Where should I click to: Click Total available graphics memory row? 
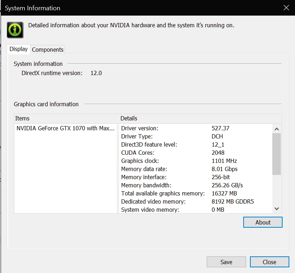click(x=196, y=193)
